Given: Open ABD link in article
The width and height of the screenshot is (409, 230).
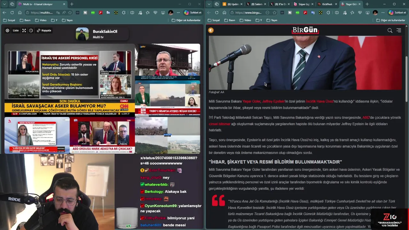Looking at the screenshot, I should 366,118.
